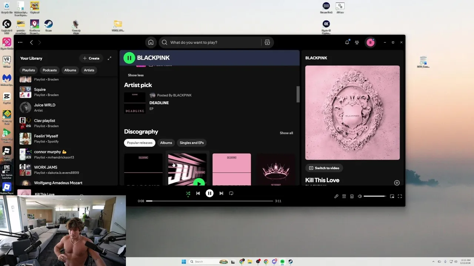Seek in the song progress bar

[x=210, y=201]
